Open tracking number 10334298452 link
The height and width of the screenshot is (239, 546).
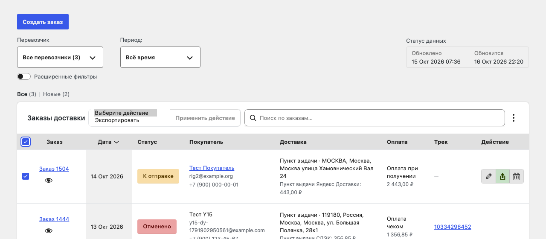[x=453, y=227]
